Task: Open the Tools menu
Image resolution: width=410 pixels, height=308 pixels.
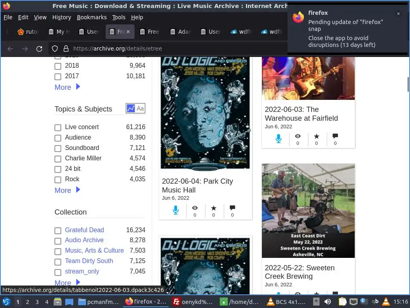Action: (x=119, y=17)
